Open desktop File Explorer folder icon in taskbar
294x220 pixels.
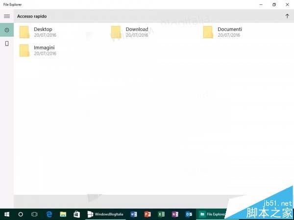tap(63, 214)
